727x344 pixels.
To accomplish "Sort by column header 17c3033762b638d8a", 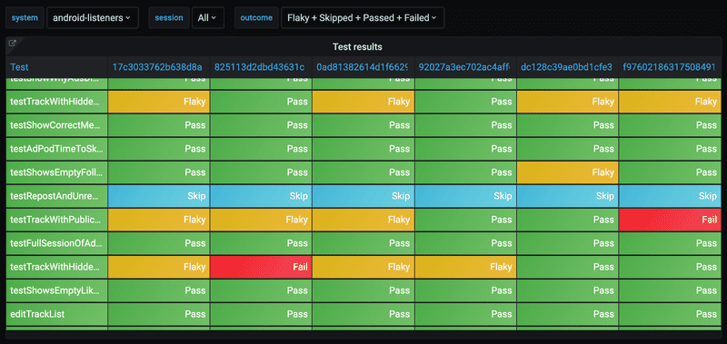I will click(157, 67).
